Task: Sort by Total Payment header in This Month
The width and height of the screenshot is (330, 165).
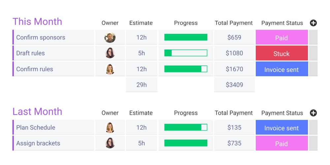Action: point(234,23)
